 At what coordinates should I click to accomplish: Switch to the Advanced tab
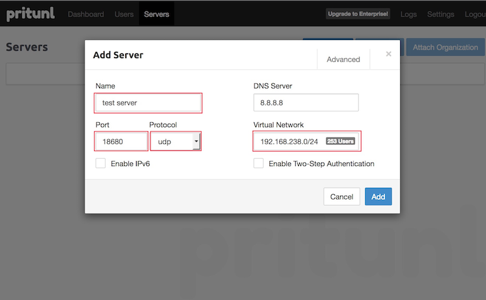[343, 59]
